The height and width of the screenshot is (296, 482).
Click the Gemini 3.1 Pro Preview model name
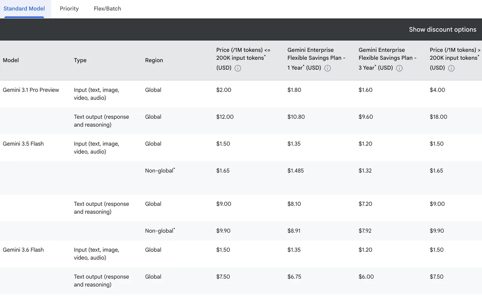point(31,90)
